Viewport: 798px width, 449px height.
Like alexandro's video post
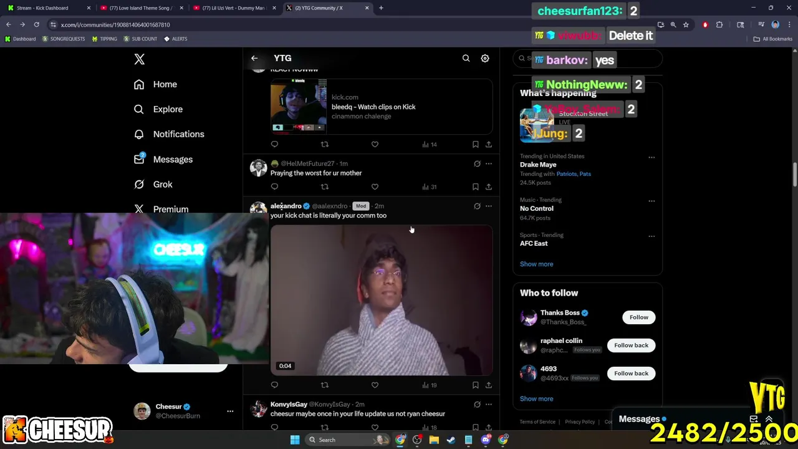pos(375,385)
